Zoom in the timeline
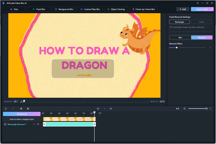The width and height of the screenshot is (216, 144). pyautogui.click(x=210, y=109)
